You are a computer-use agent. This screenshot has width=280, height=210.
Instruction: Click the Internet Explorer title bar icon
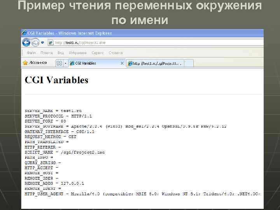(x=24, y=33)
